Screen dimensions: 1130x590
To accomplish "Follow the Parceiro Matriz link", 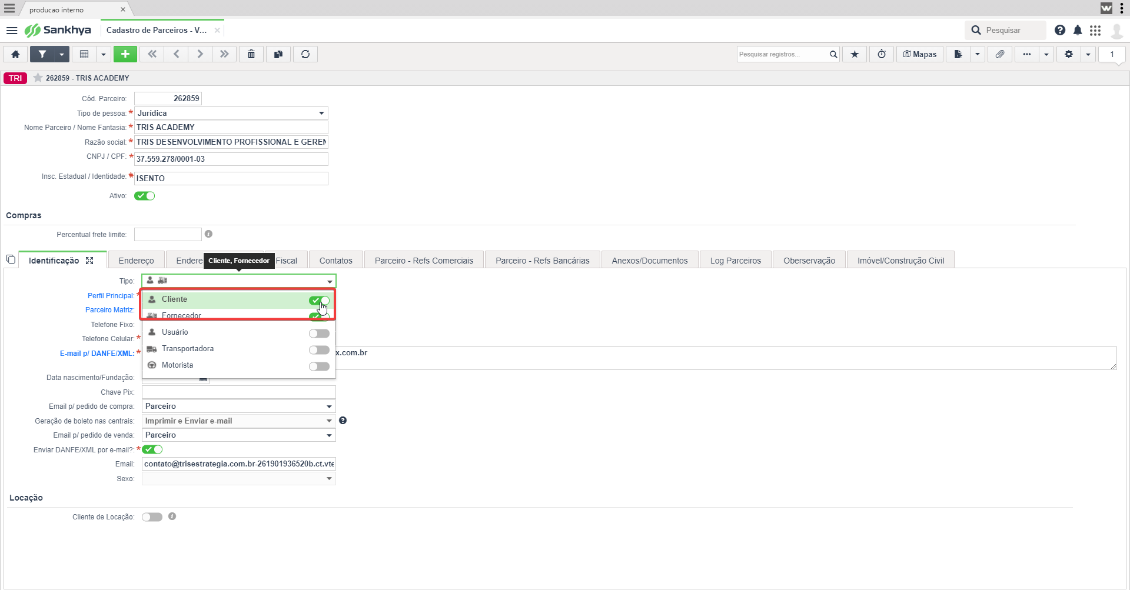I will point(109,310).
